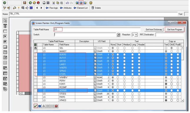Click the Copy icon in the toolbar
The width and height of the screenshot is (190, 113).
[x=58, y=3]
